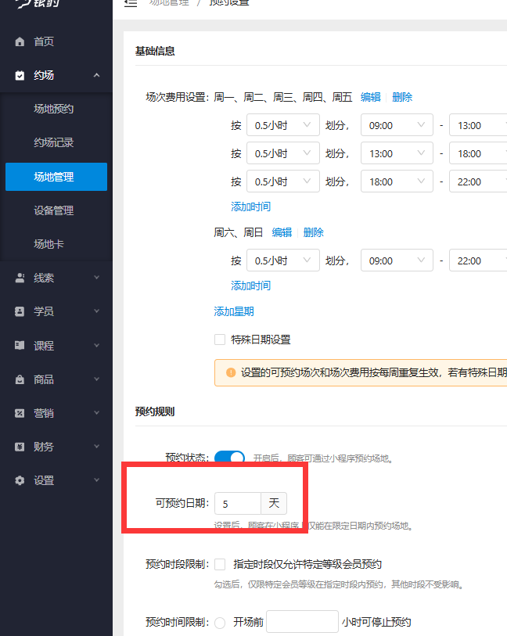Open weekday 22:00 end time dropdown
The width and height of the screenshot is (507, 636).
coord(478,181)
